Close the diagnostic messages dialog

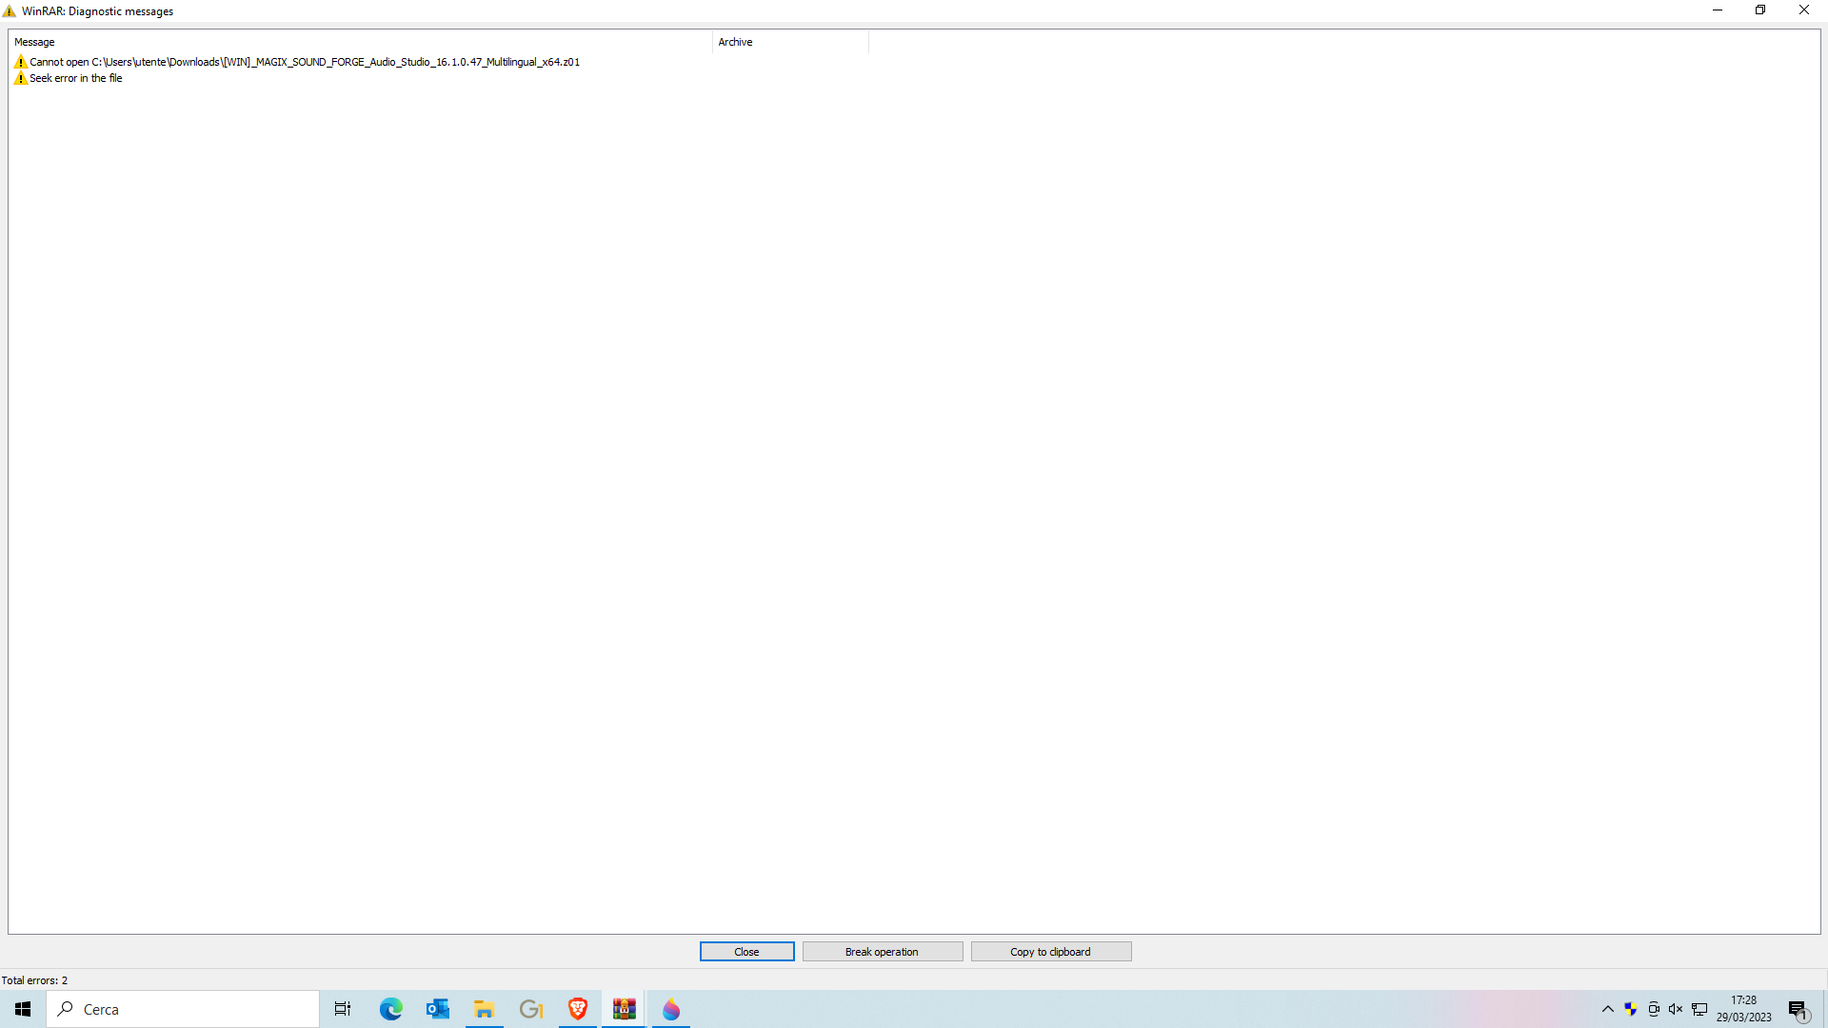(746, 952)
